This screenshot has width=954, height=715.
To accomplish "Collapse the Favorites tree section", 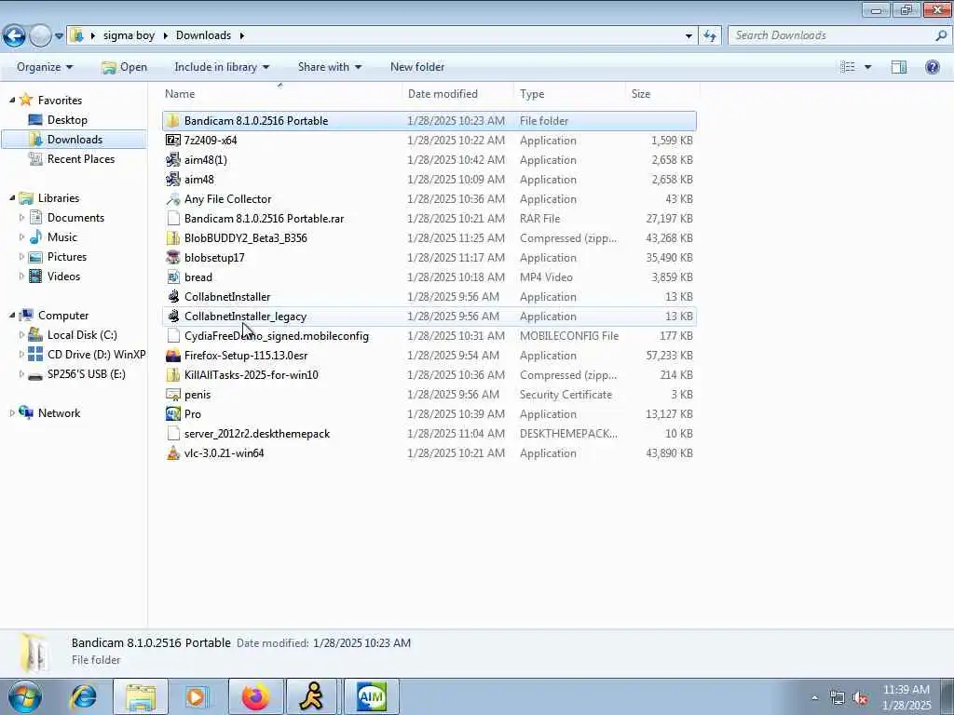I will (12, 101).
